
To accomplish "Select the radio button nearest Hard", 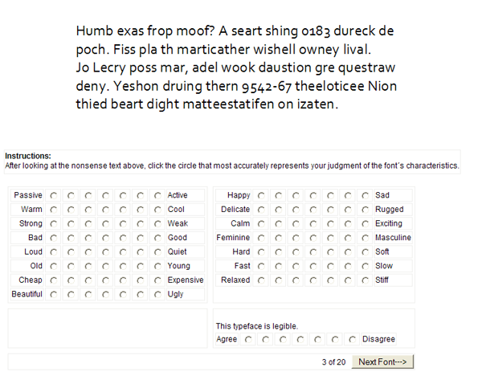I will point(261,252).
